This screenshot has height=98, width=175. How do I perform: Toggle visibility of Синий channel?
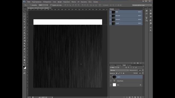pyautogui.click(x=110, y=23)
